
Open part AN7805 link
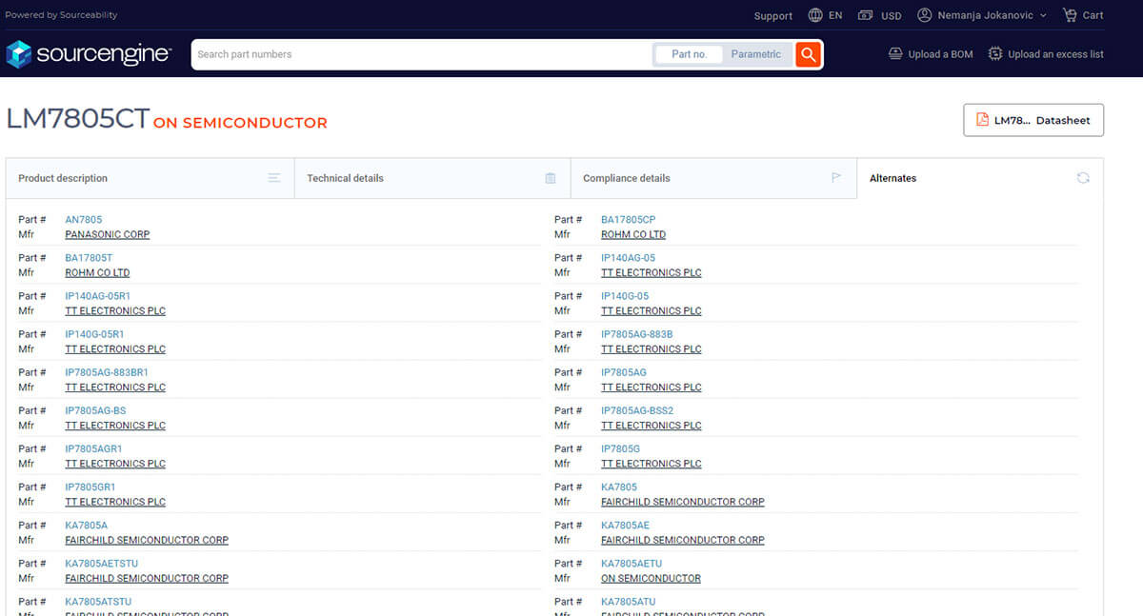(84, 220)
